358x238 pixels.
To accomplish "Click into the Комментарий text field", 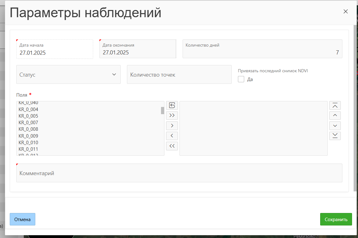I will pos(179,173).
